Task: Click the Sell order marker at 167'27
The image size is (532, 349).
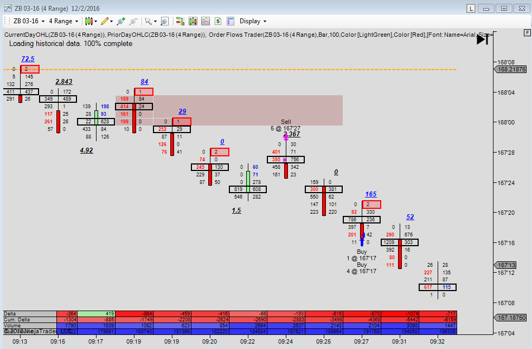Action: [x=286, y=137]
